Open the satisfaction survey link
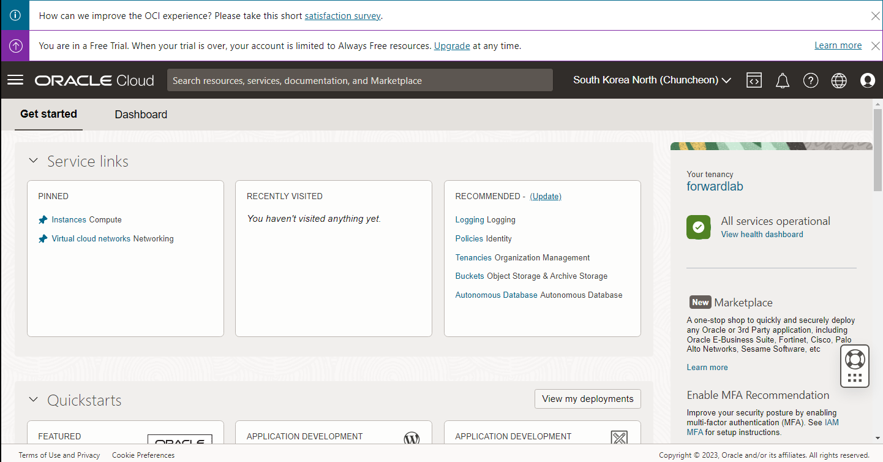This screenshot has height=462, width=883. (342, 16)
